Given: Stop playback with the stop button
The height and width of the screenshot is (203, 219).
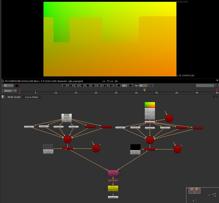Looking at the screenshot, I should click(88, 86).
